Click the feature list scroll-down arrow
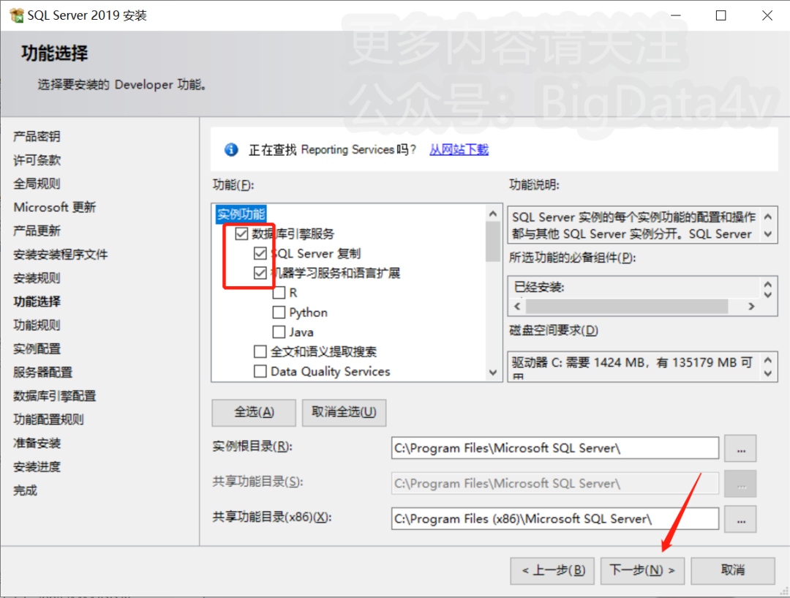This screenshot has height=598, width=790. (x=493, y=373)
